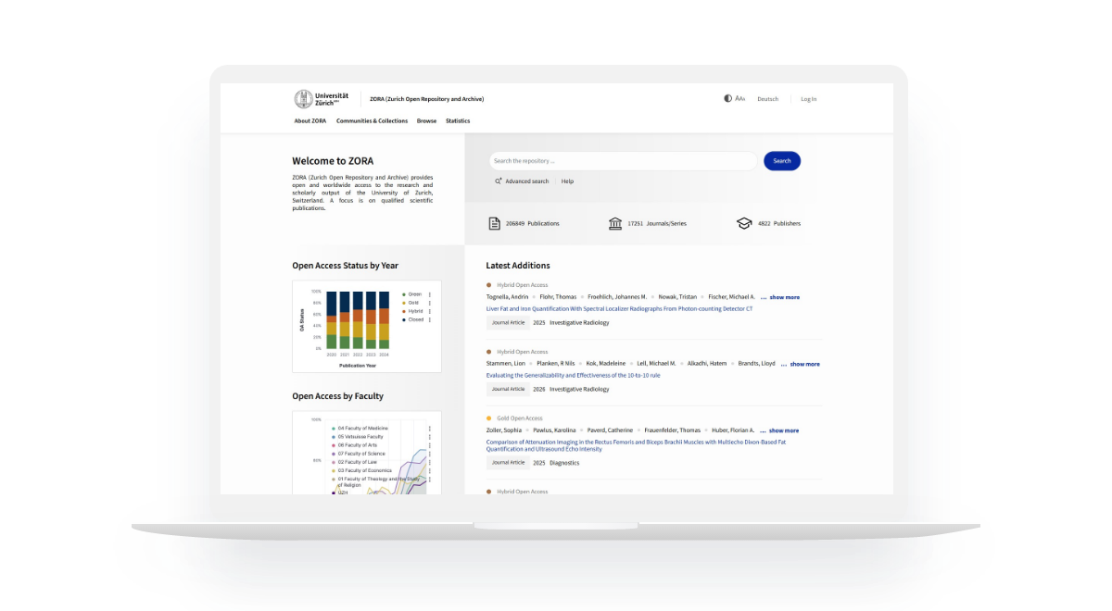Toggle the high-contrast mode icon
1112x611 pixels.
tap(728, 99)
